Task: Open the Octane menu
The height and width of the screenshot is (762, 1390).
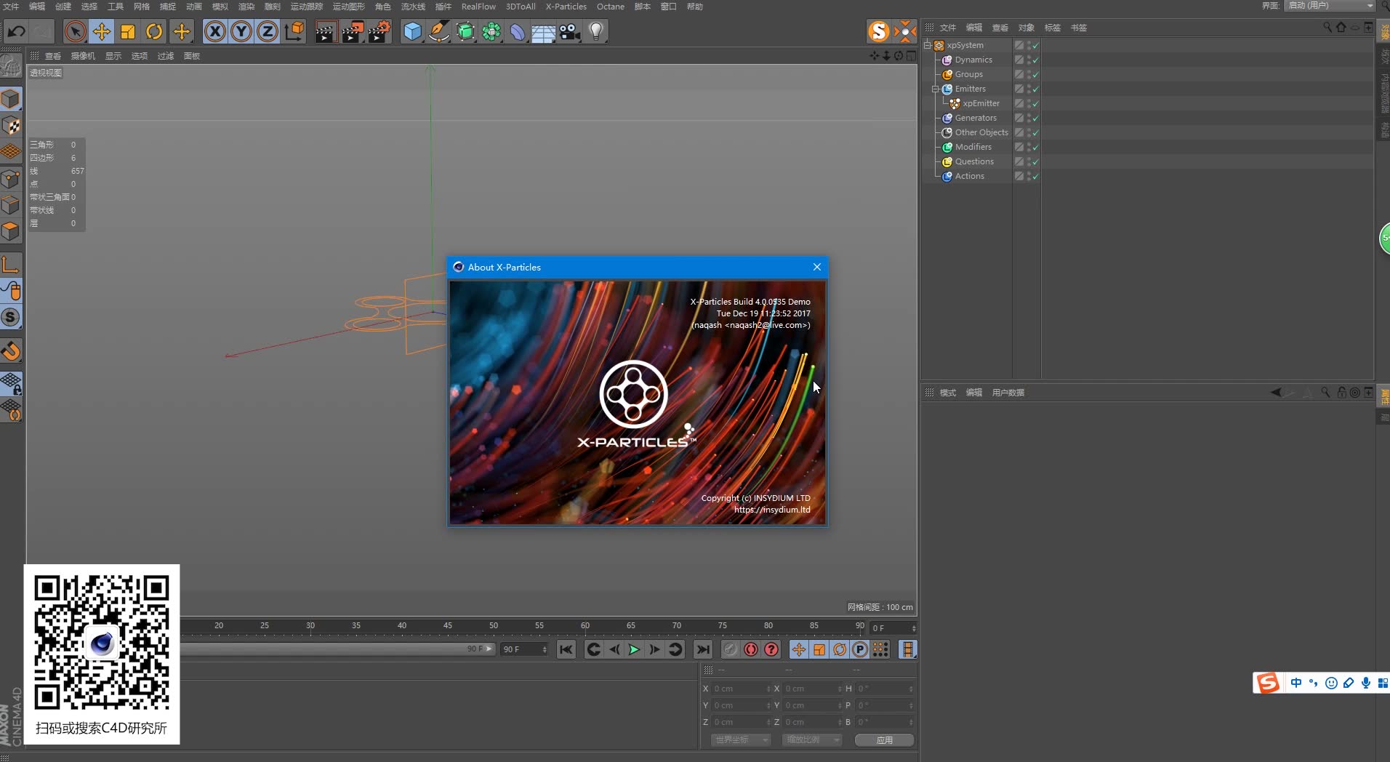Action: click(x=611, y=7)
